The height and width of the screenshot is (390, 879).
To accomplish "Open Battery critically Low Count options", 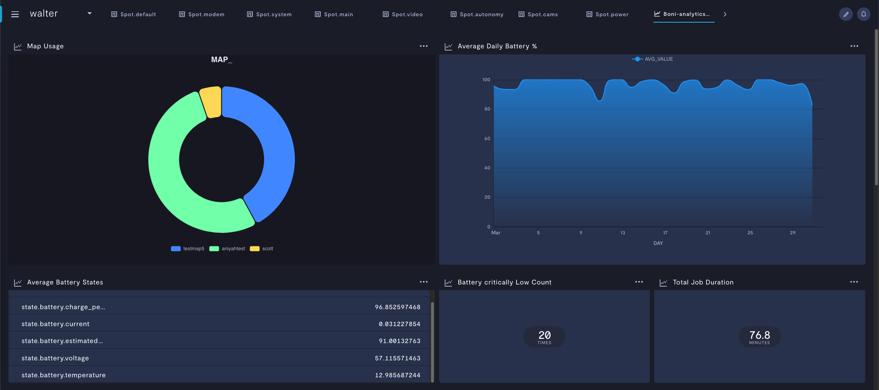I will point(639,282).
